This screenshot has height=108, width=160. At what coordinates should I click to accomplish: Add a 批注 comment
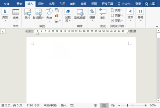103,14
